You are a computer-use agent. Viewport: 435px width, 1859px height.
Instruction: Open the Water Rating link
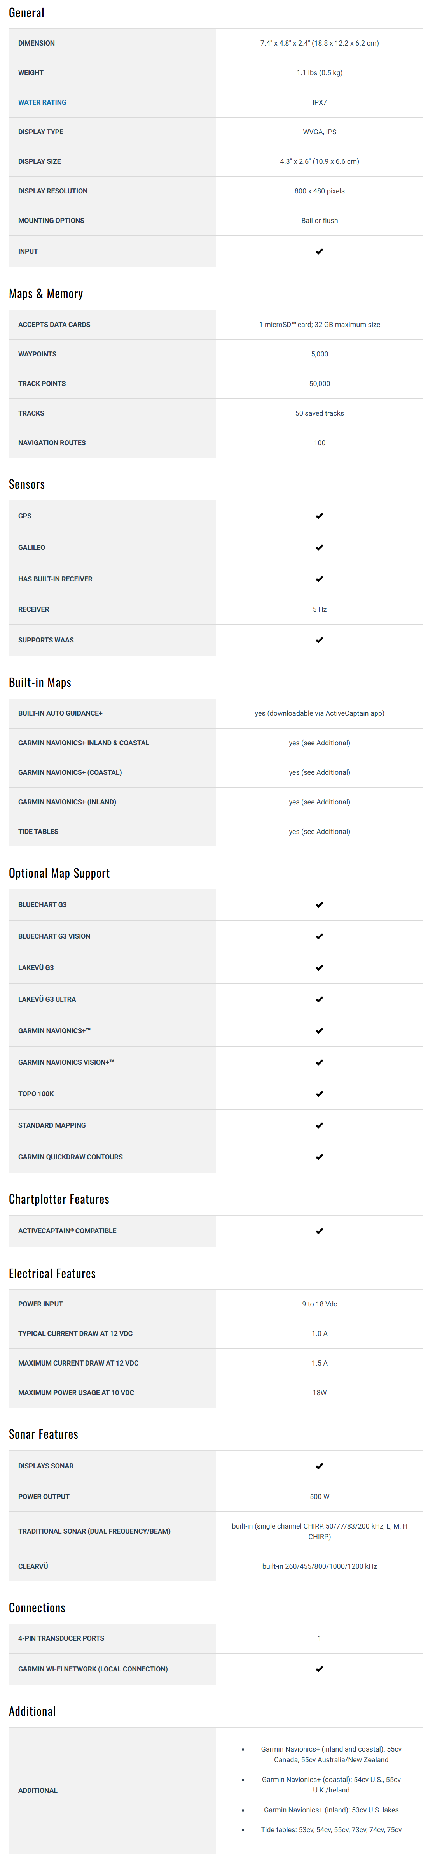tap(42, 102)
